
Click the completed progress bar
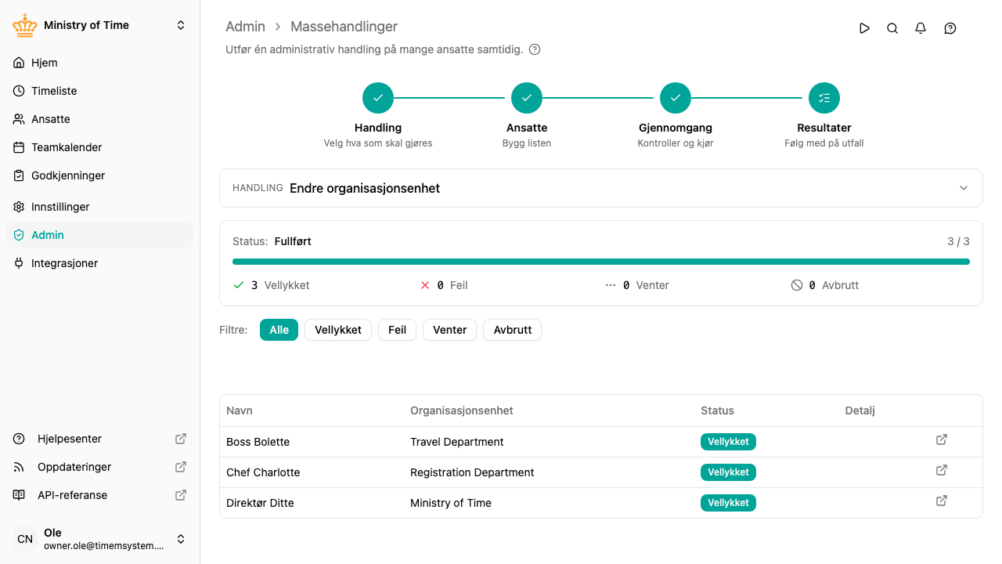[600, 262]
